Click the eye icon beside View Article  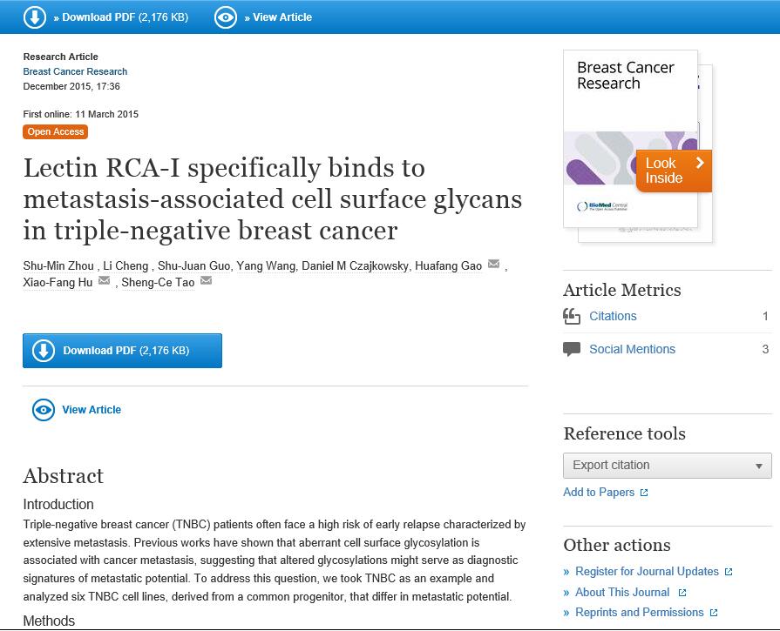pos(43,410)
